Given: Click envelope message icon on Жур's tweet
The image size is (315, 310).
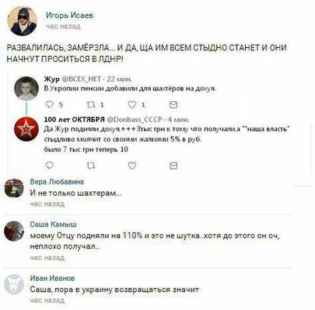Looking at the screenshot, I should pyautogui.click(x=173, y=104).
